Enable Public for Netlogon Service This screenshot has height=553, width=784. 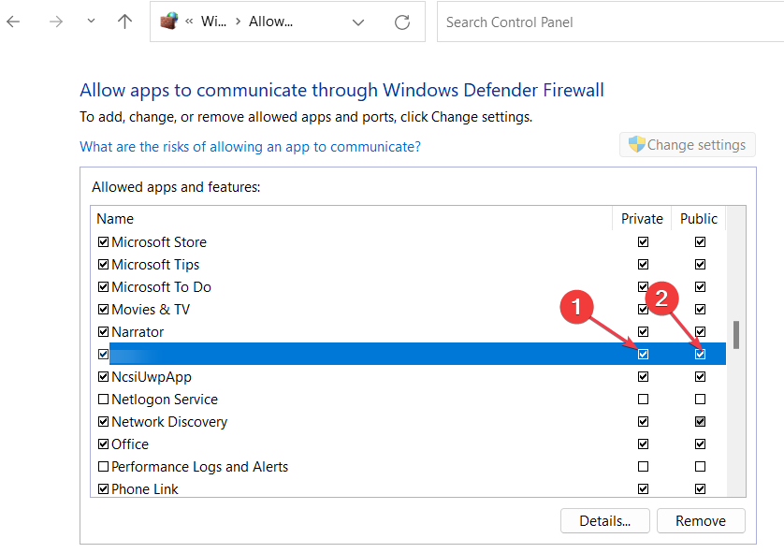(x=700, y=400)
